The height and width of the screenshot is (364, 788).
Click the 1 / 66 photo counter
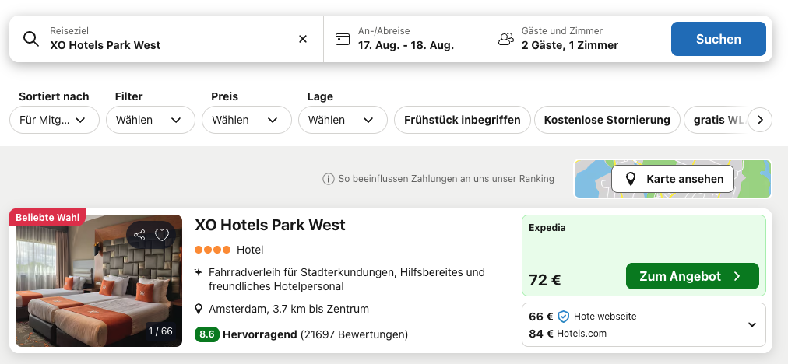click(160, 331)
